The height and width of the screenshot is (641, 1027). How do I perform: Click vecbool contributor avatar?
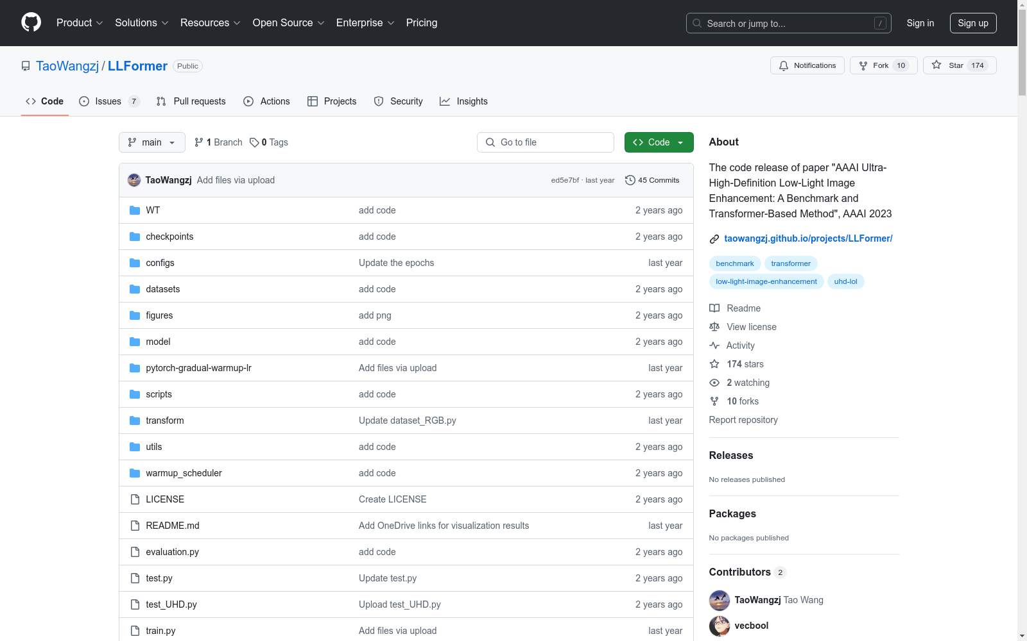tap(720, 626)
